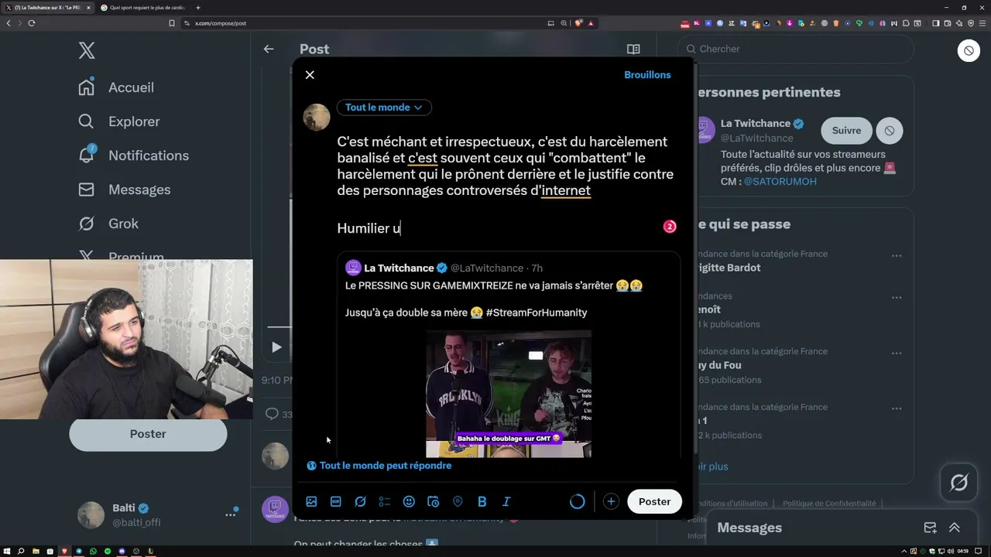Schedule the post with calendar icon
Viewport: 991px width, 557px height.
(x=434, y=501)
